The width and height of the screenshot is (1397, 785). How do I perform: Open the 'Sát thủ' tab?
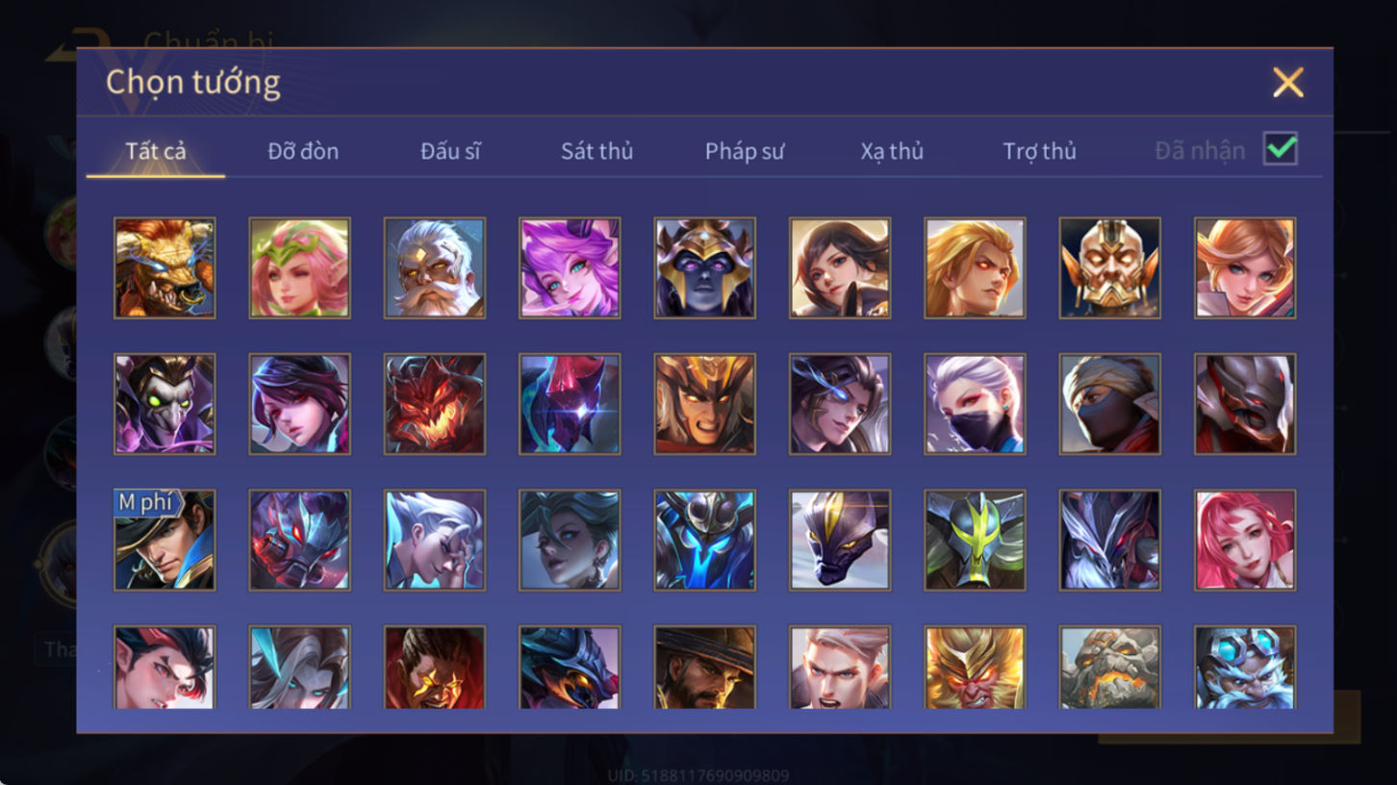pos(597,151)
